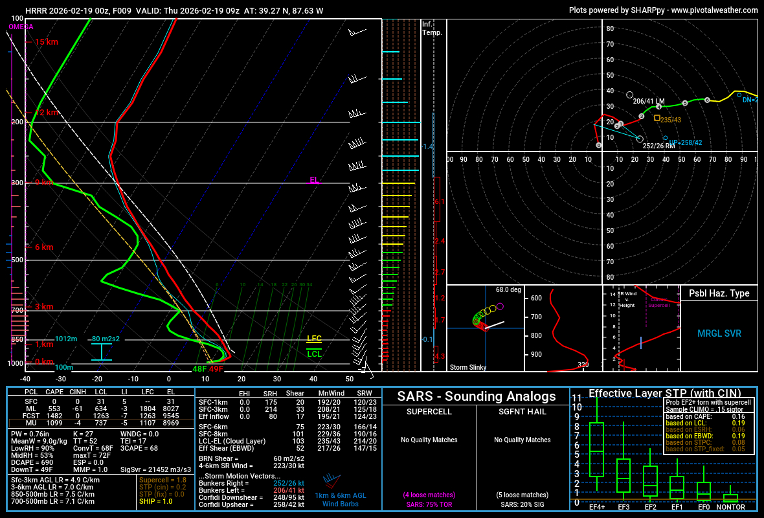
Task: Select the LFC level marker on skew-T
Action: 314,339
